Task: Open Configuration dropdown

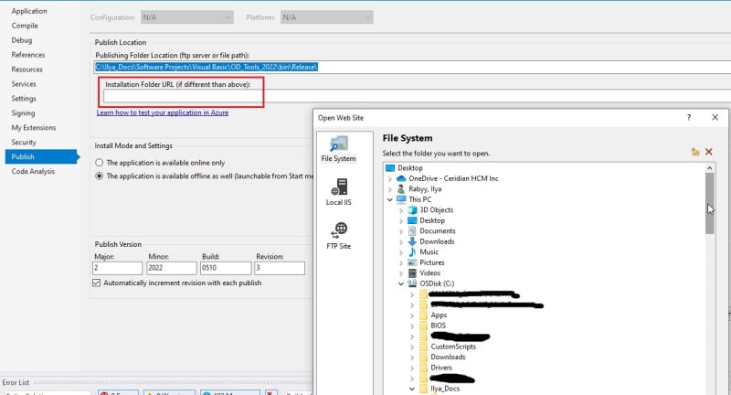Action: coord(186,17)
